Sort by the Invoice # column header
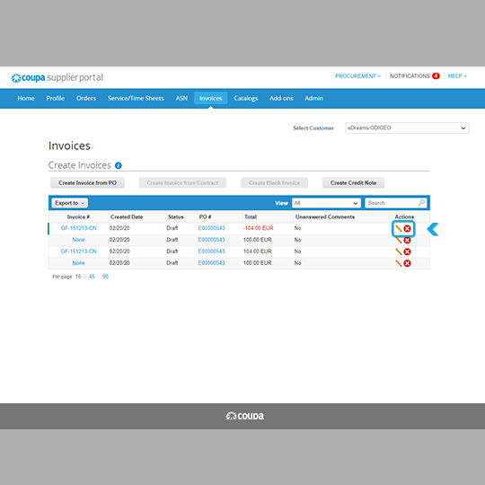The width and height of the screenshot is (485, 485). (78, 216)
